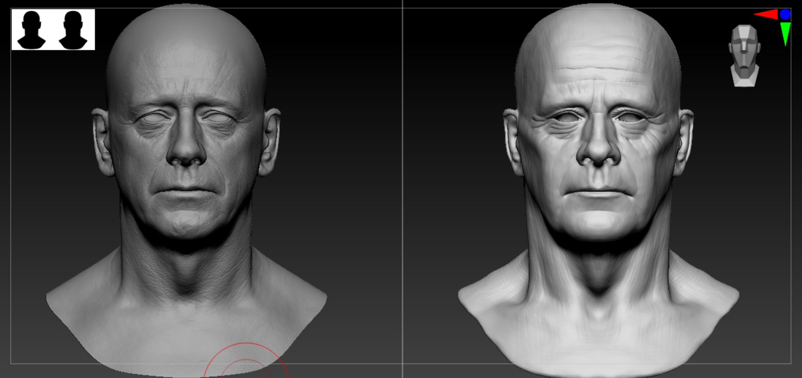Click the blue Z-axis dot

point(785,14)
